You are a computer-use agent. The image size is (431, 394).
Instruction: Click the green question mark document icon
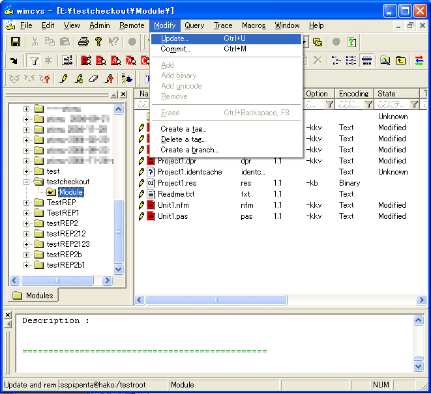click(352, 42)
